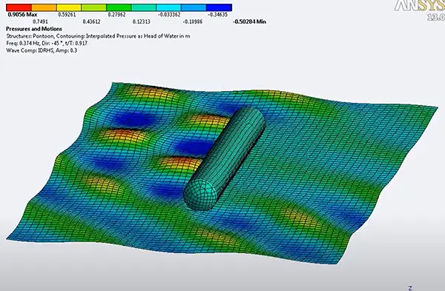Select the 0.9056 Max legend value
This screenshot has height=291, width=445.
(x=22, y=15)
